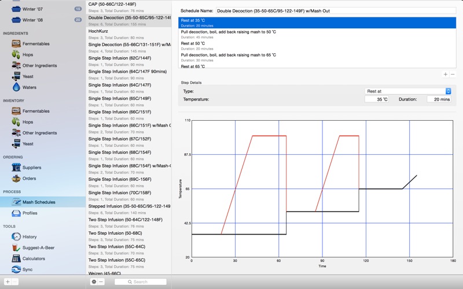Click the Schedule Name text field
Image resolution: width=463 pixels, height=289 pixels.
(x=336, y=10)
